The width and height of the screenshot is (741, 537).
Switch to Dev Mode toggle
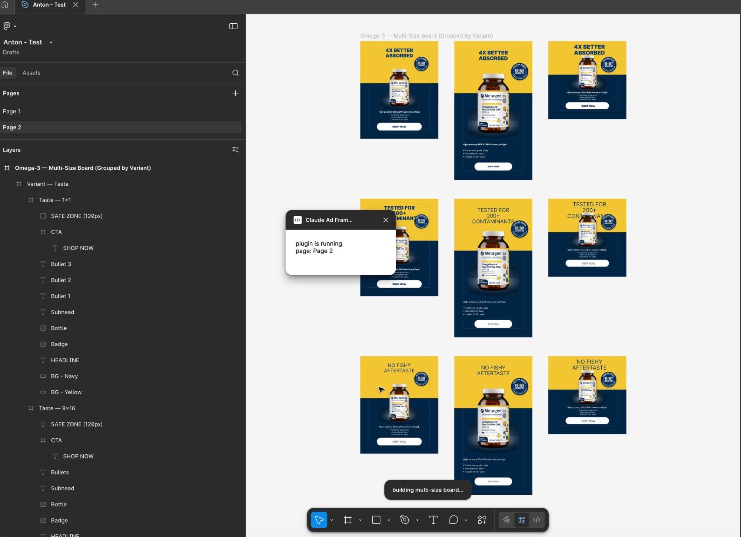536,520
